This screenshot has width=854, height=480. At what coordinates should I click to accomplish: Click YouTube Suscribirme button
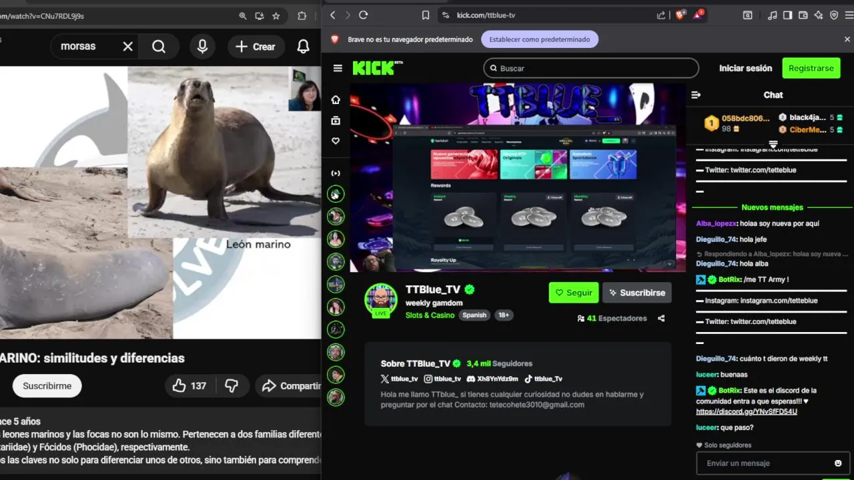[x=47, y=386]
